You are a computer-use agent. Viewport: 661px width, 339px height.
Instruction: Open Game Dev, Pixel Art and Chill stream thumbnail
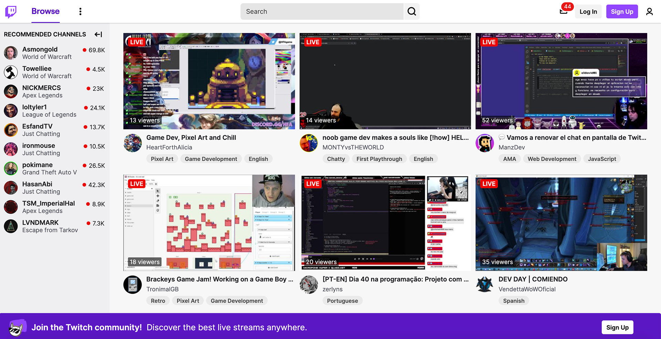click(x=209, y=81)
